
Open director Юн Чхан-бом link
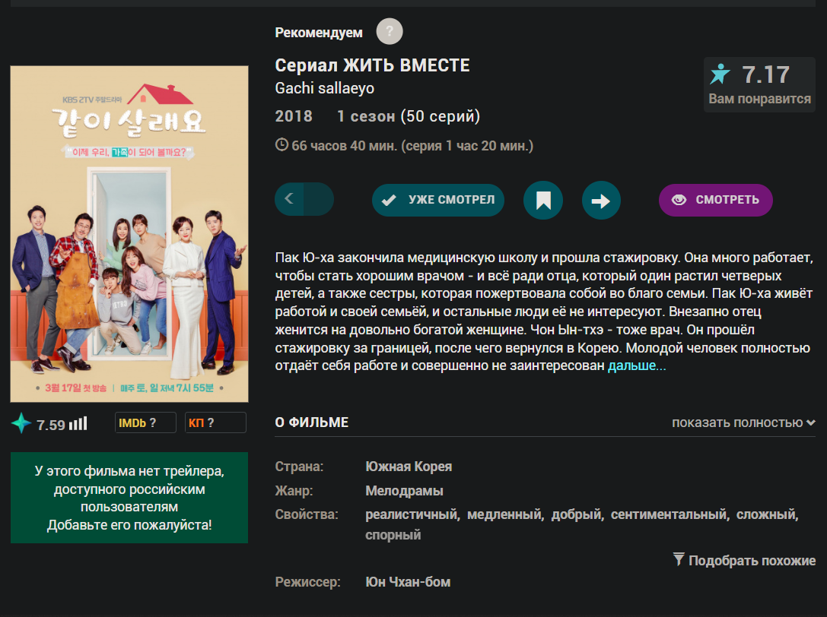[408, 582]
